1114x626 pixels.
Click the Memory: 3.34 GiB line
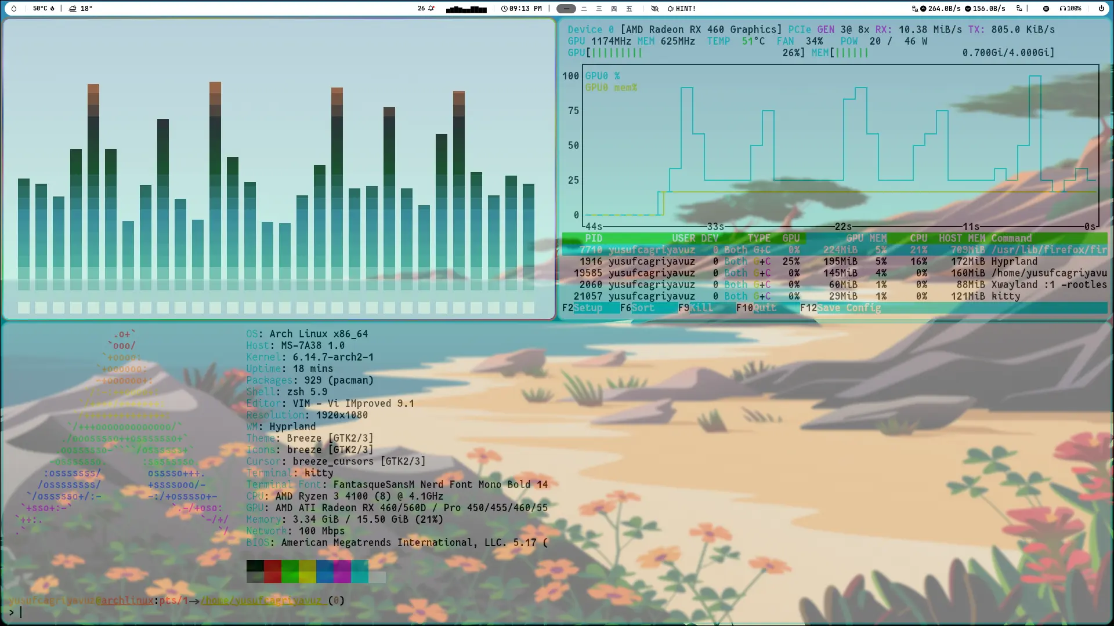pos(345,519)
